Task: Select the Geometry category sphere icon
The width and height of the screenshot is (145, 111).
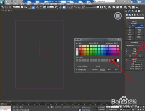Action: (x=127, y=15)
